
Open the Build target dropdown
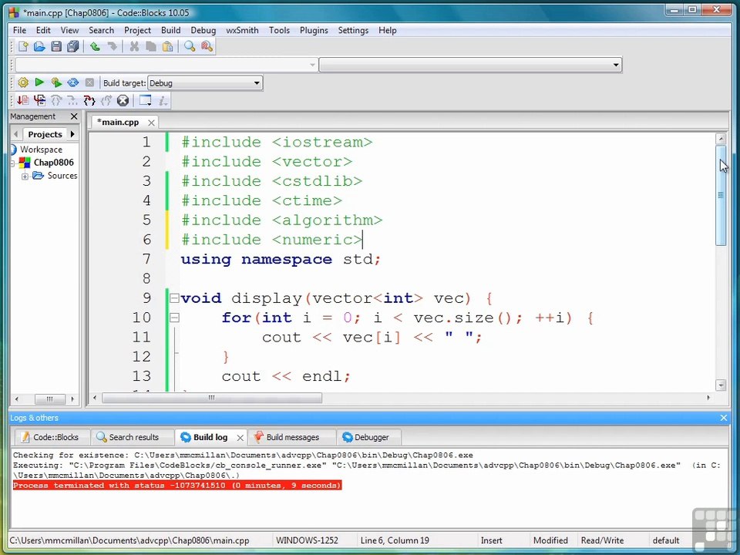pyautogui.click(x=205, y=83)
